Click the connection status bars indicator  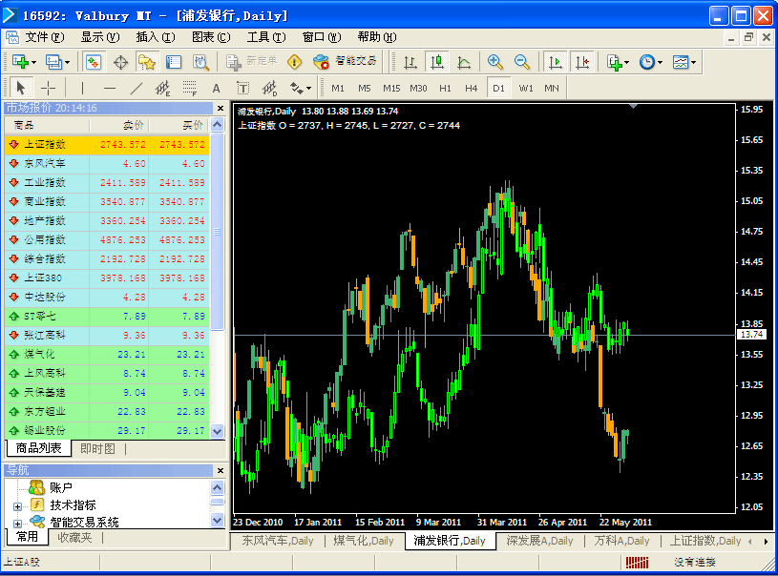(x=637, y=562)
